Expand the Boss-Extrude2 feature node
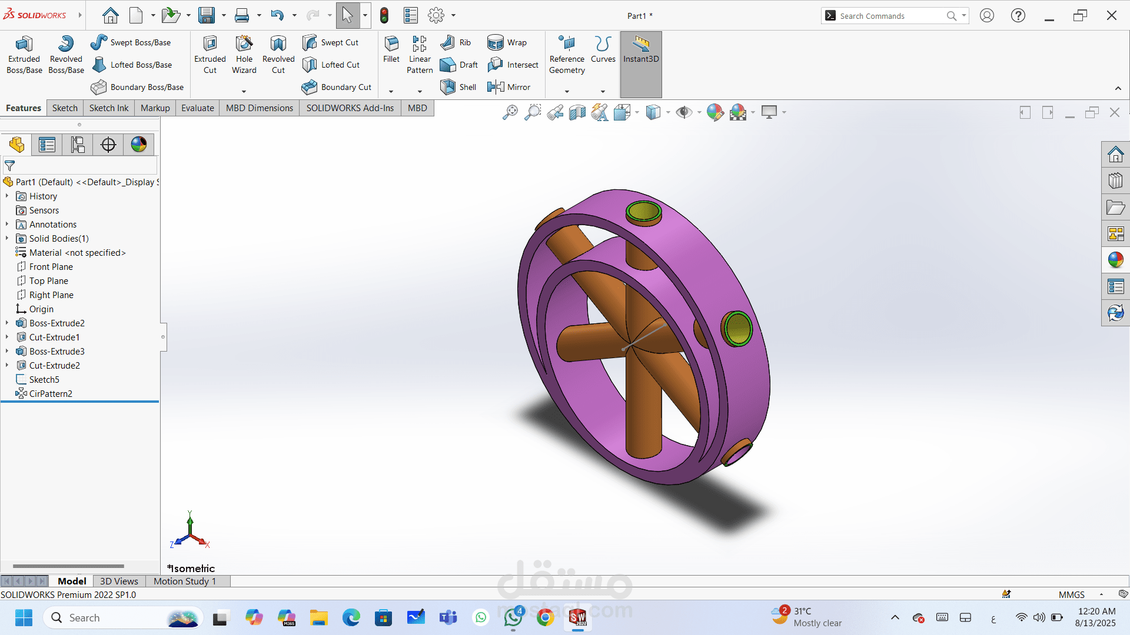This screenshot has width=1130, height=635. (6, 323)
